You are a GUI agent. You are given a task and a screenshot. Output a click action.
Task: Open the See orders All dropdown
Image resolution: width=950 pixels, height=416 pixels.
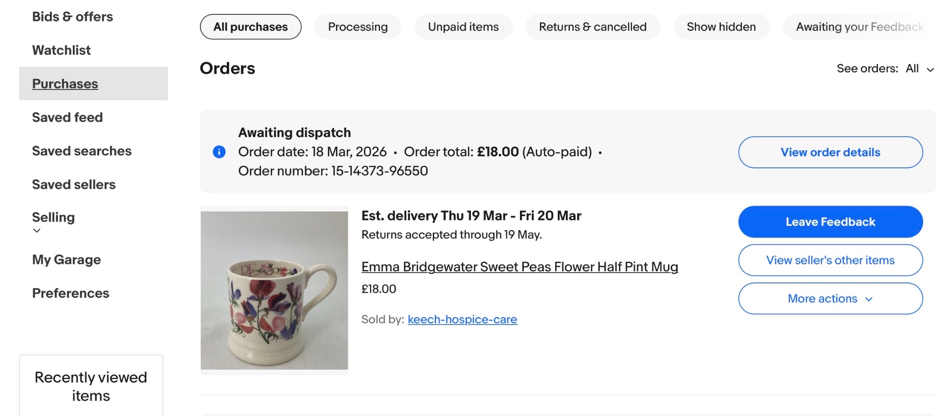pyautogui.click(x=919, y=69)
